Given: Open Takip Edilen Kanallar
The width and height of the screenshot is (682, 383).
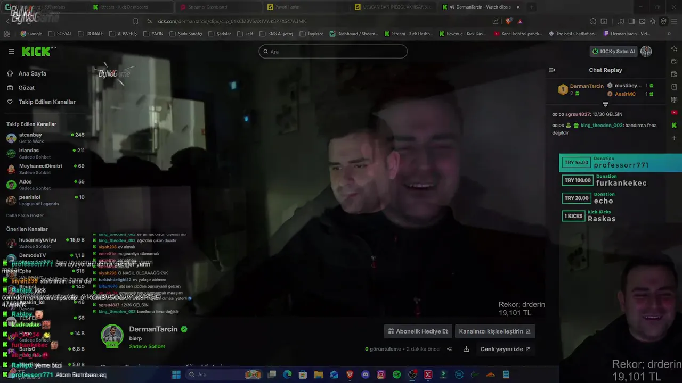Looking at the screenshot, I should click(47, 102).
